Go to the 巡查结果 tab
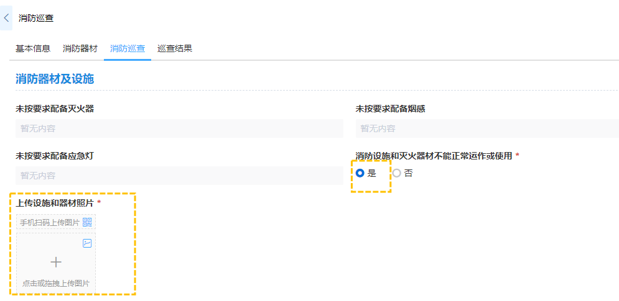The image size is (619, 301). 175,48
